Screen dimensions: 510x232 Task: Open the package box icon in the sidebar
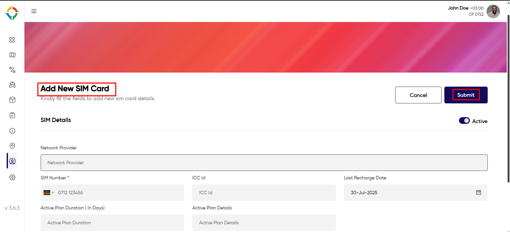coord(12,100)
